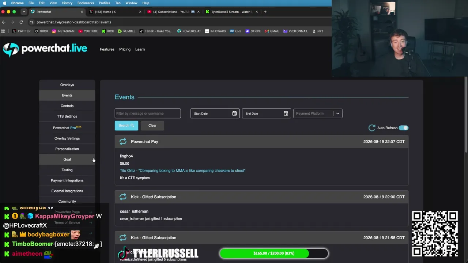The height and width of the screenshot is (263, 468).
Task: Open the Infowars bookmark
Action: pyautogui.click(x=215, y=31)
